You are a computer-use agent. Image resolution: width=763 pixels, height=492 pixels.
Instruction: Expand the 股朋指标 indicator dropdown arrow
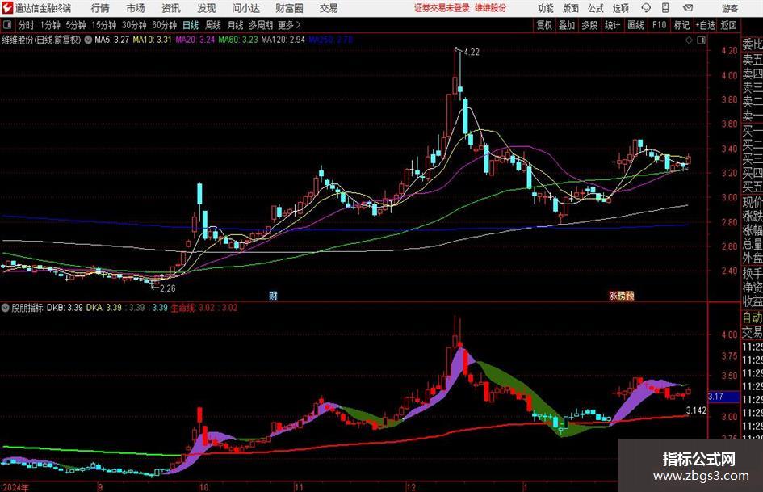pyautogui.click(x=6, y=307)
